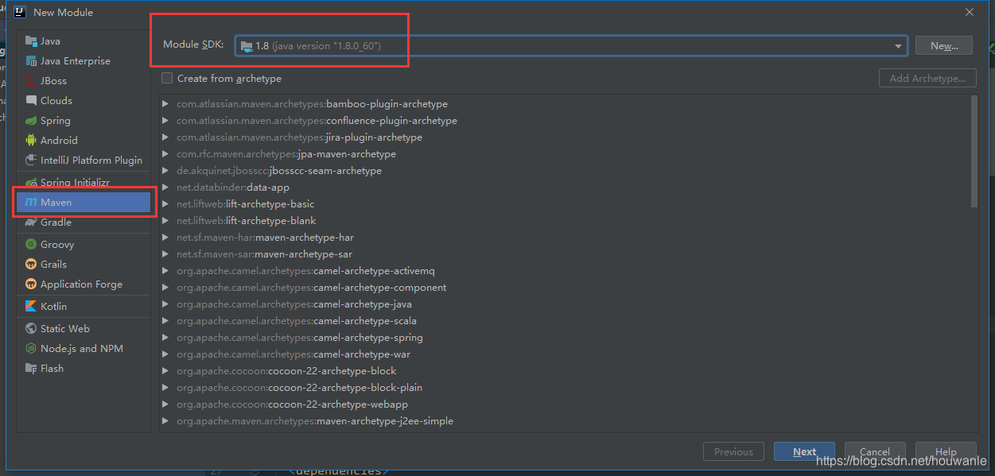Expand jbosscc-seam-archetype entry
This screenshot has height=476, width=995.
[x=165, y=171]
